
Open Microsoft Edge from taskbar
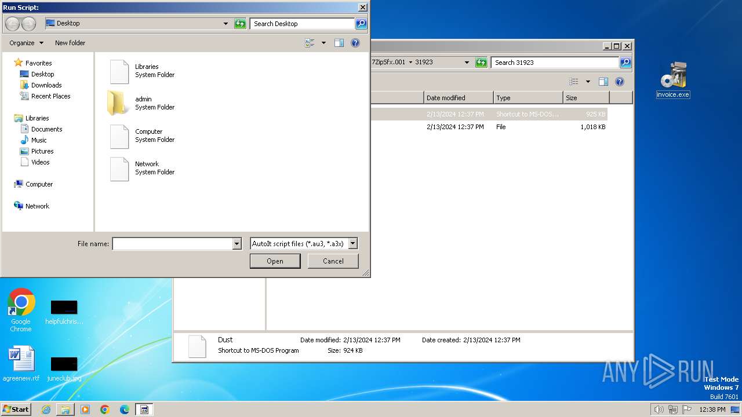click(125, 409)
